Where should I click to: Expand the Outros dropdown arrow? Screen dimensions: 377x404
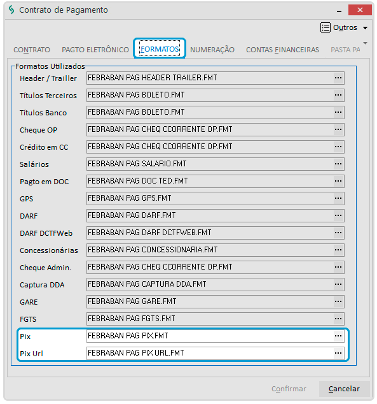pos(365,28)
